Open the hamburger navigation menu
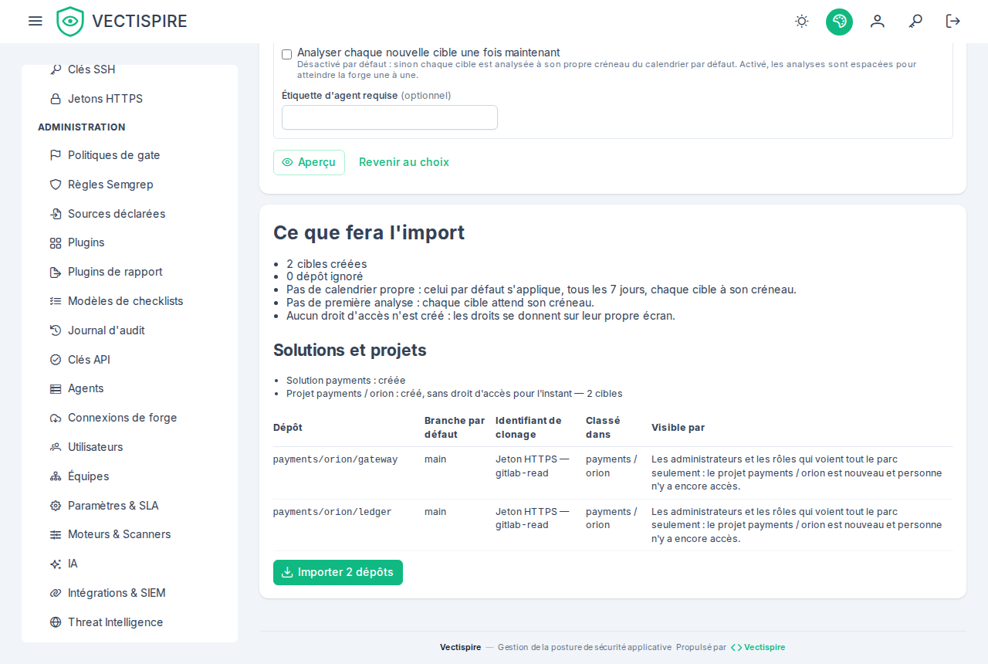 tap(35, 21)
